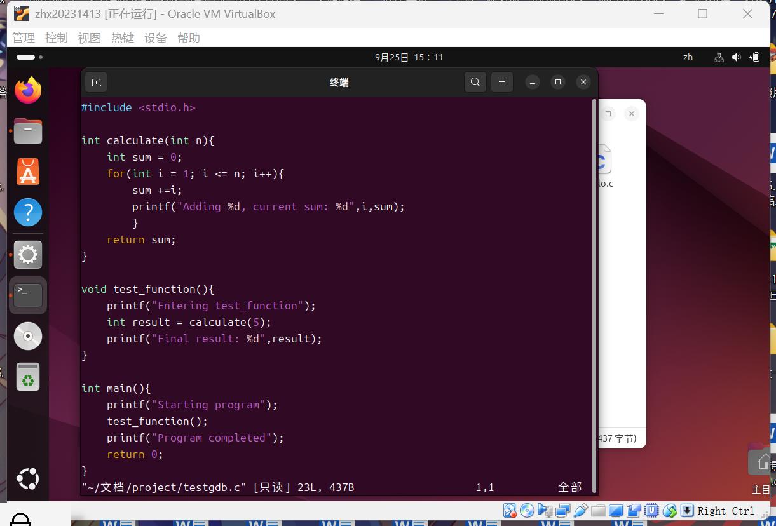
Task: Show applications via Ubuntu logo button
Action: [x=28, y=479]
